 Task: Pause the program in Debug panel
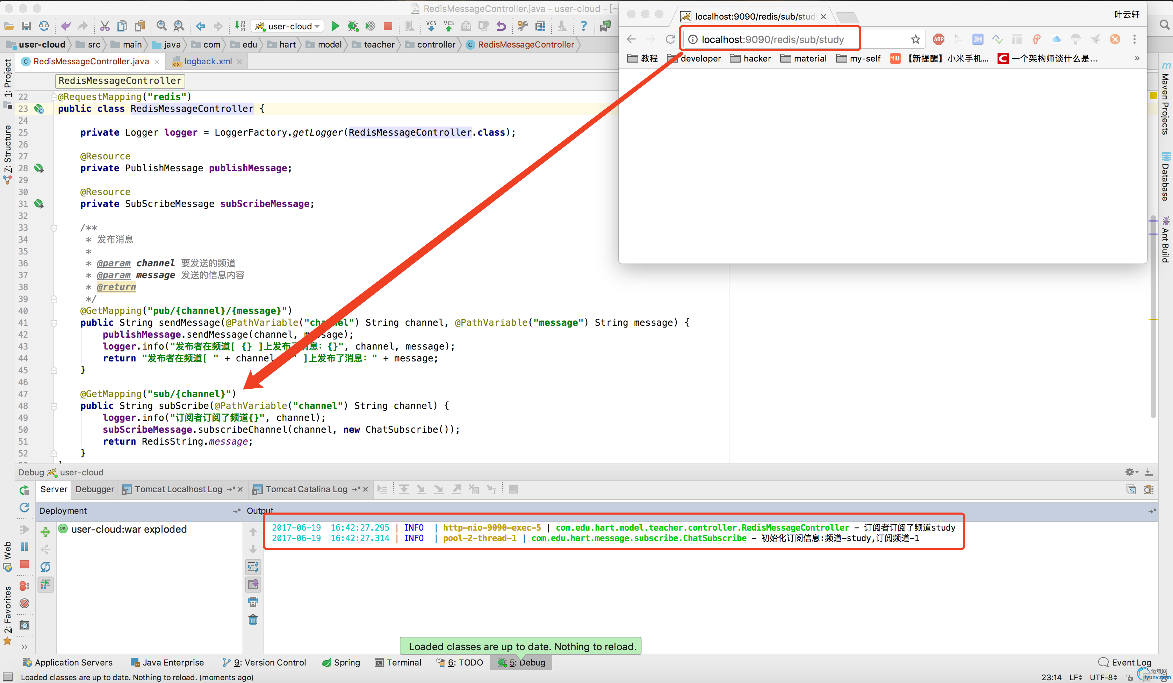[25, 547]
